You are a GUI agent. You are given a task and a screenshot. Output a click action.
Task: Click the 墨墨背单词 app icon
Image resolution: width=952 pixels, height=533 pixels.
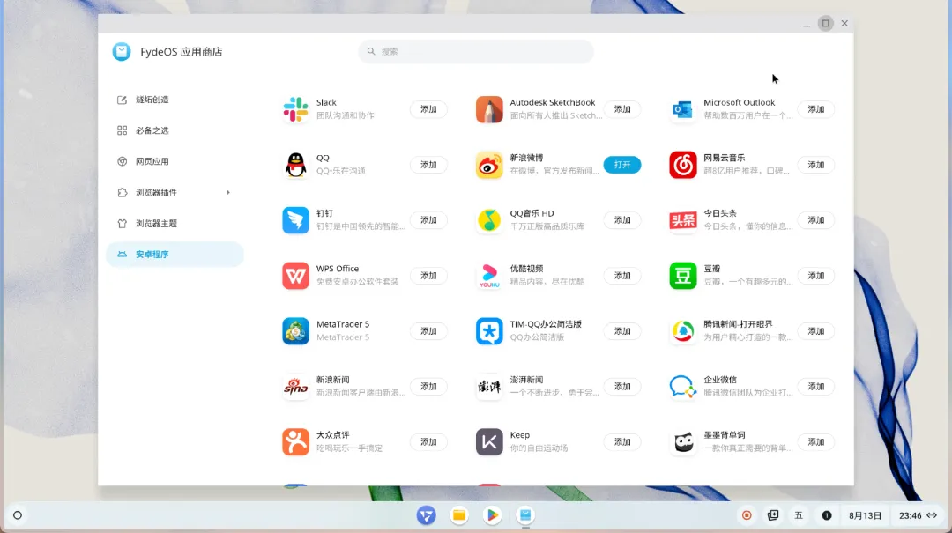point(683,442)
